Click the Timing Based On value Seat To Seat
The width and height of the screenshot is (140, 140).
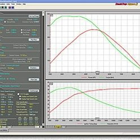(34, 112)
